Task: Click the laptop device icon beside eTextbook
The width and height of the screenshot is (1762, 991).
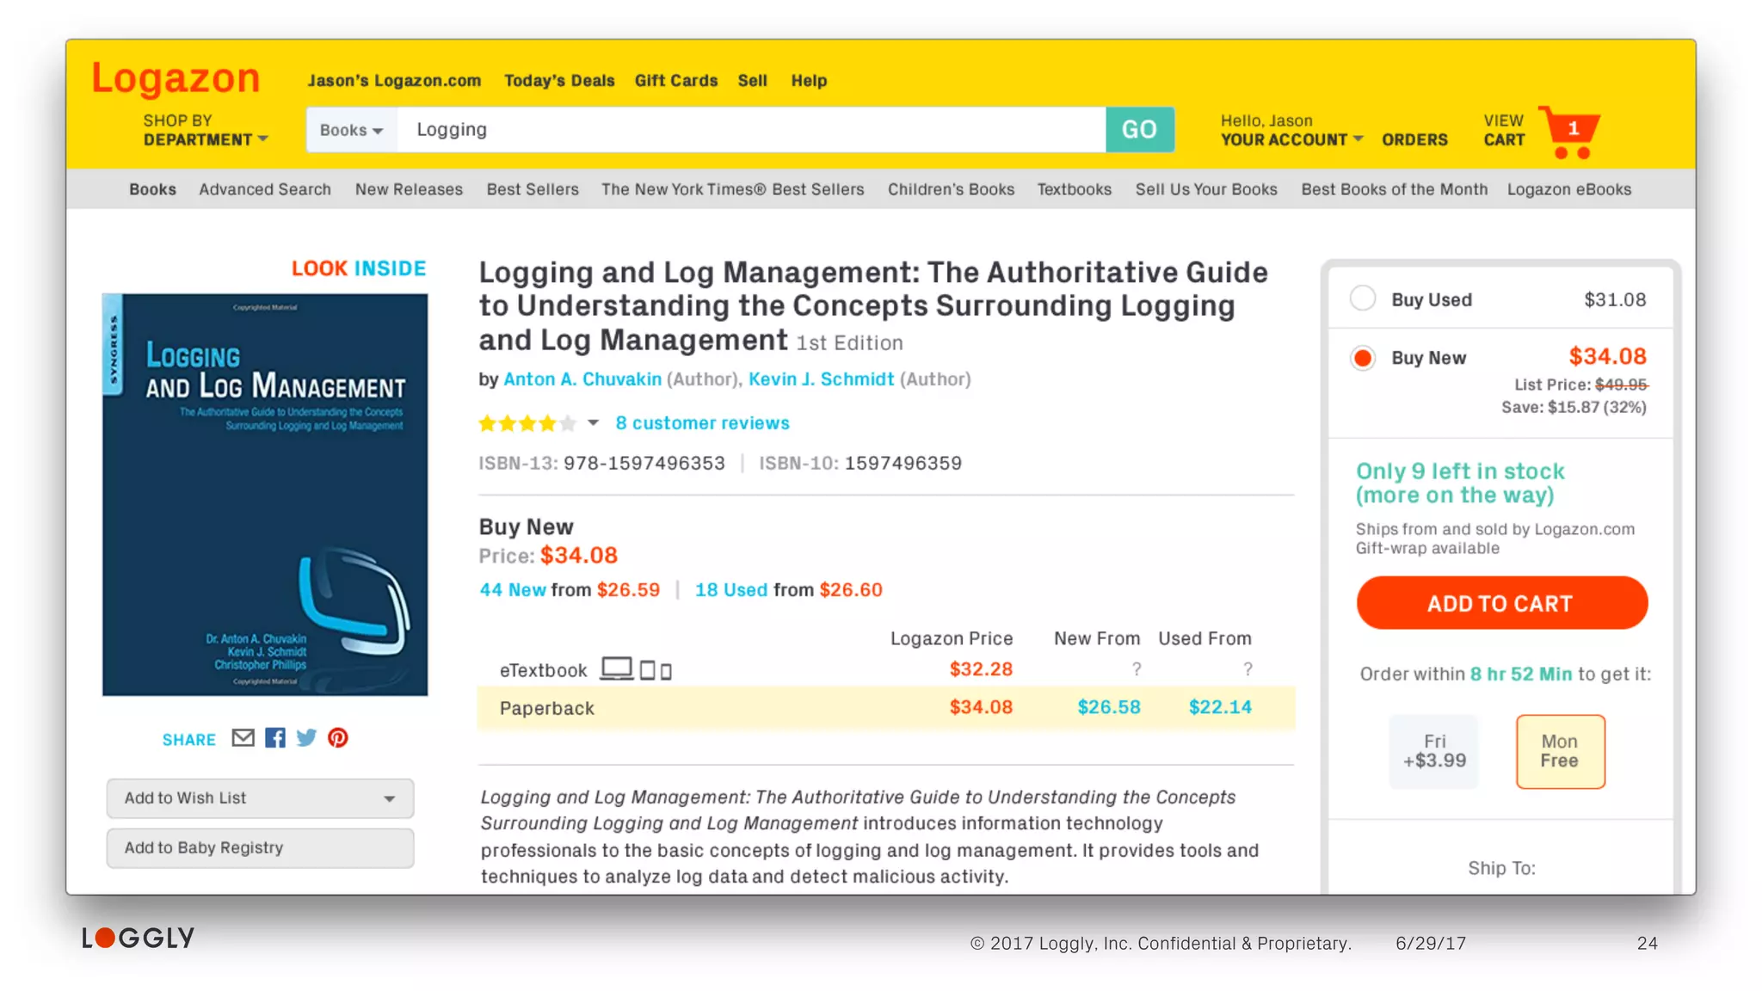Action: point(616,668)
